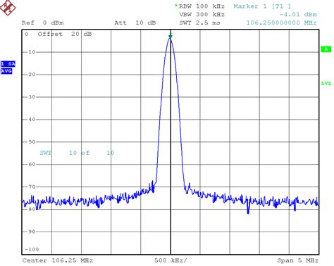Click the -10 y-axis label
This screenshot has height=266, width=334.
tap(30, 52)
